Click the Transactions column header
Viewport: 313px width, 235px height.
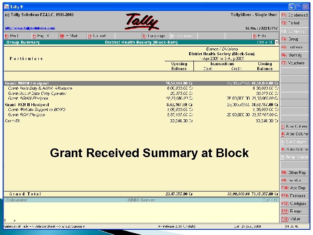click(222, 64)
